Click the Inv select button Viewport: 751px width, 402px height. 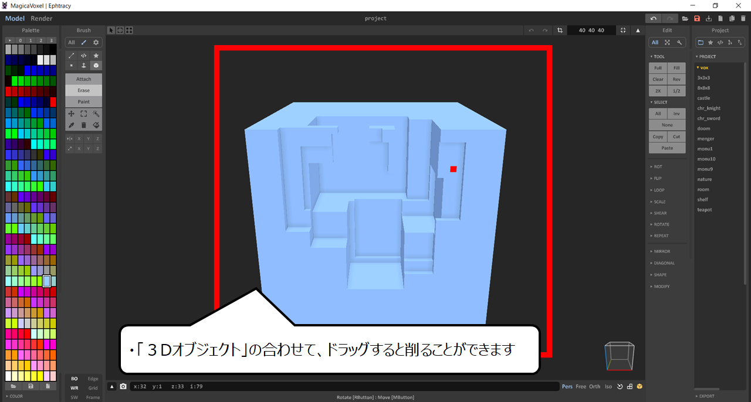[676, 114]
